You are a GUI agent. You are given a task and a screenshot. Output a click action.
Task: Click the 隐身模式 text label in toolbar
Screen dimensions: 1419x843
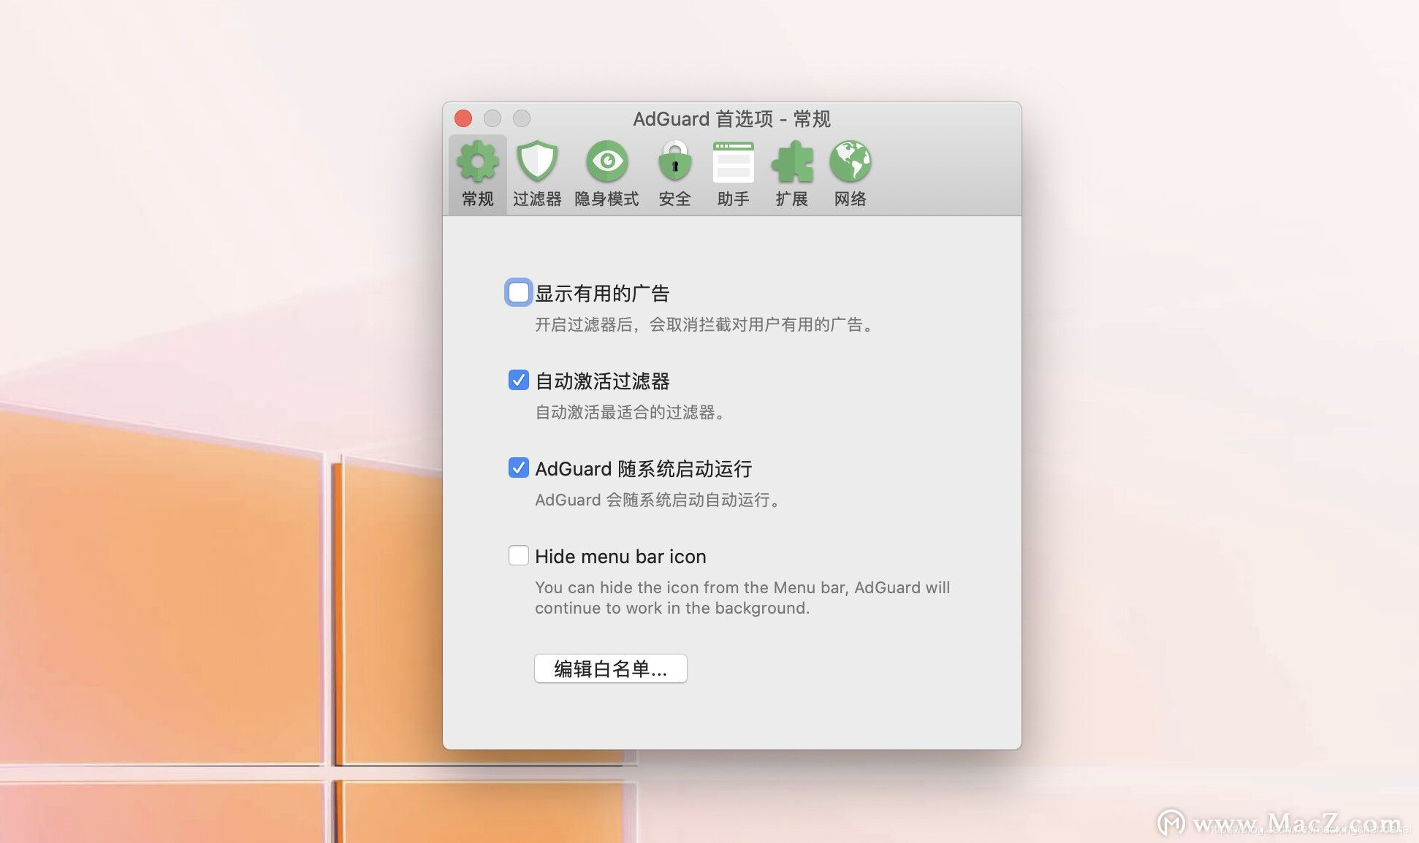606,199
